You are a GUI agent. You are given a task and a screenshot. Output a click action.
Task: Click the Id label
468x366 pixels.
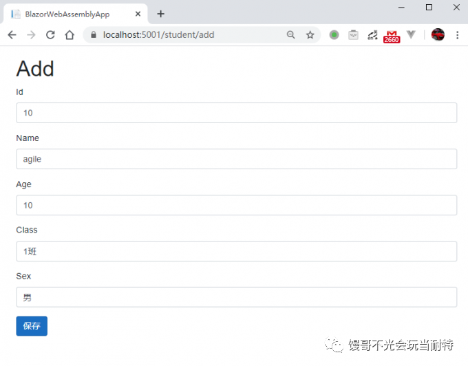click(19, 92)
